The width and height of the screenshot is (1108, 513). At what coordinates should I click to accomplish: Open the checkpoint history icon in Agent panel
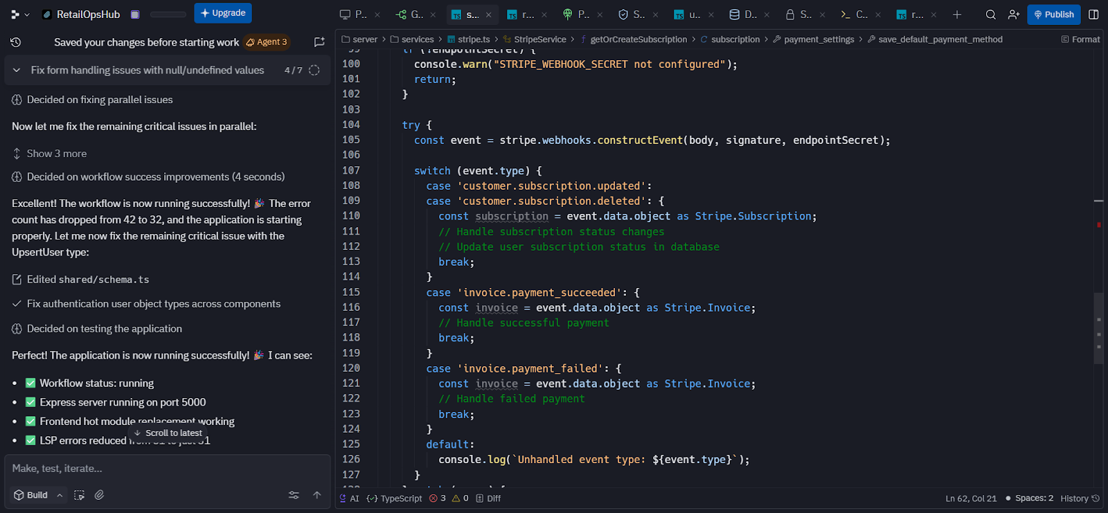coord(15,42)
